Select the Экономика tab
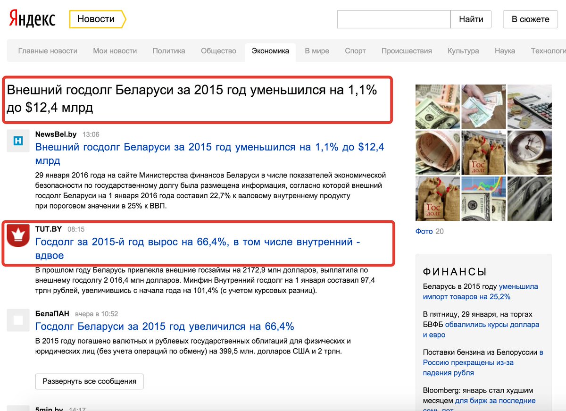Viewport: 566px width, 411px height. [270, 51]
